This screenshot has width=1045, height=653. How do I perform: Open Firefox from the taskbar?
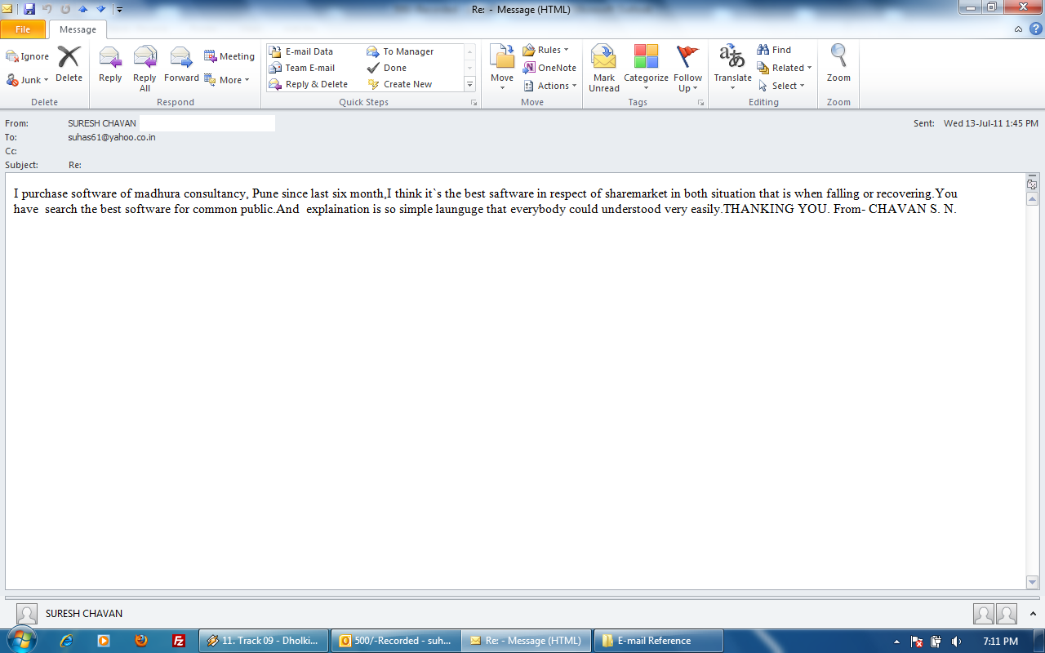coord(140,641)
